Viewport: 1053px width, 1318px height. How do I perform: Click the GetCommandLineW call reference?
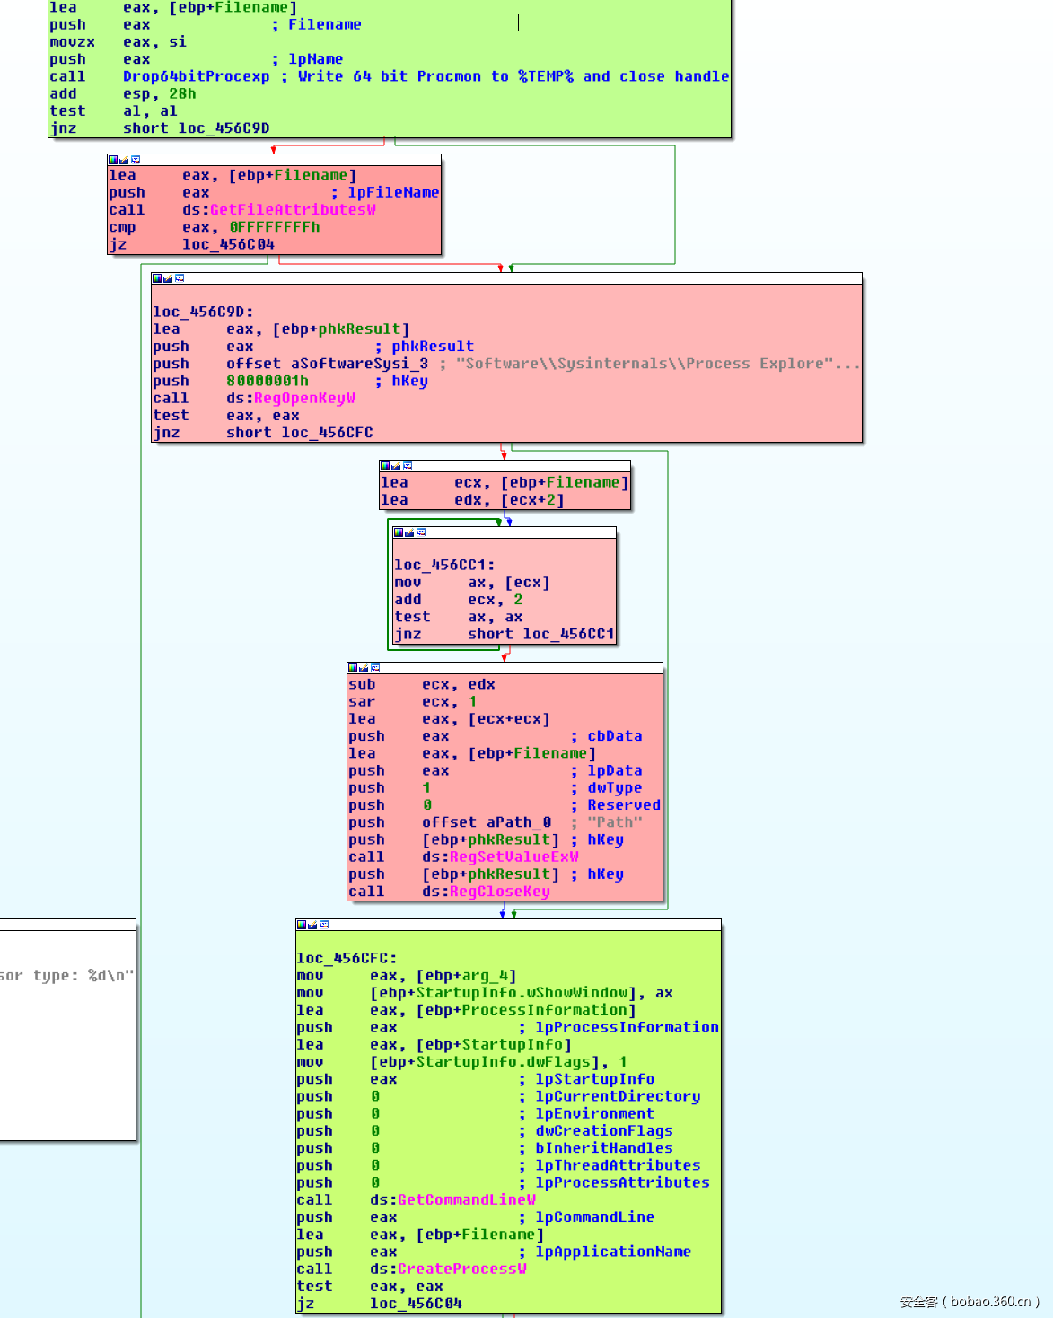pyautogui.click(x=466, y=1199)
